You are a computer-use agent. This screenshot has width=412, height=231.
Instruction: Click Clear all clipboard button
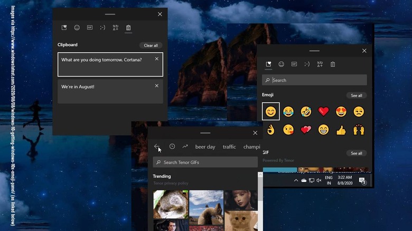(x=151, y=45)
